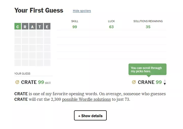The width and height of the screenshot is (183, 129).
Task: Hide spoilers using the top link
Action: pyautogui.click(x=82, y=11)
